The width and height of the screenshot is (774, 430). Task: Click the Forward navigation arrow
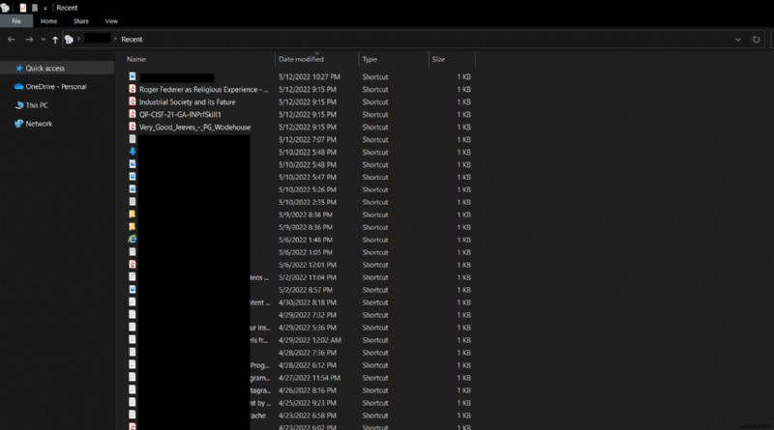(x=29, y=40)
